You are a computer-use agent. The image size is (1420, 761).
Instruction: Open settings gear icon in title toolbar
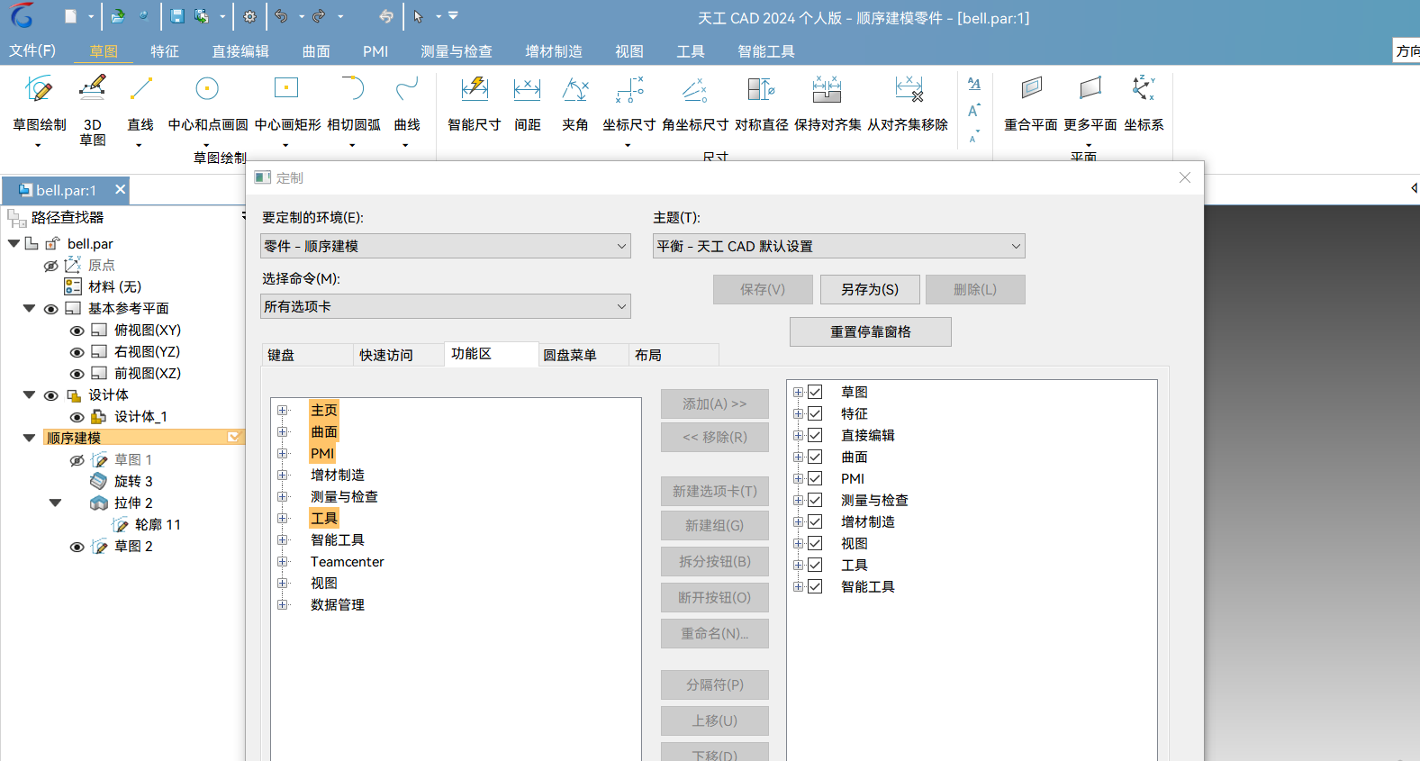[x=249, y=16]
